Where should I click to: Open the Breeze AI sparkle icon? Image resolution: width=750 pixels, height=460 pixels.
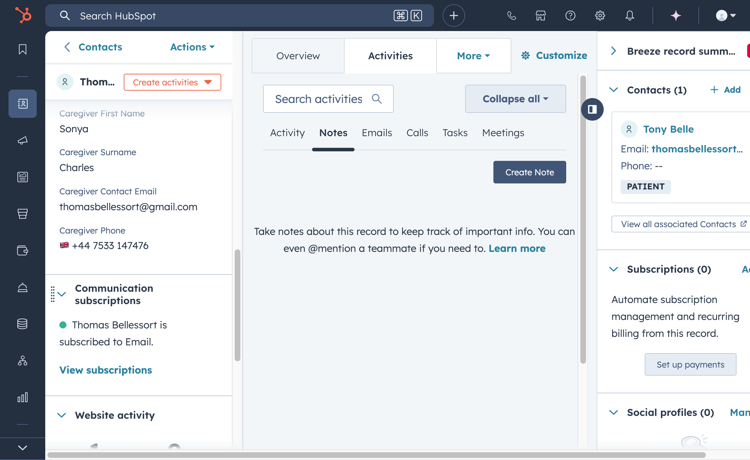676,16
